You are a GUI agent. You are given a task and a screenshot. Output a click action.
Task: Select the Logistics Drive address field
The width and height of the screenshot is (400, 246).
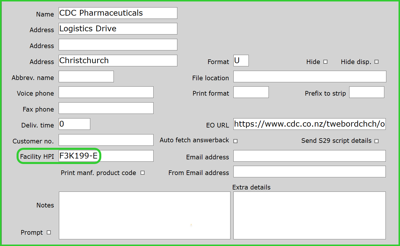point(118,29)
